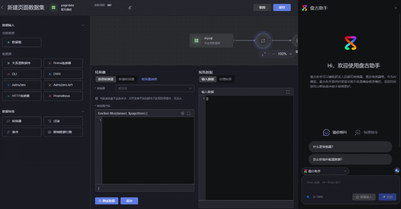Switch to 选择转换器 tab

pos(106,79)
